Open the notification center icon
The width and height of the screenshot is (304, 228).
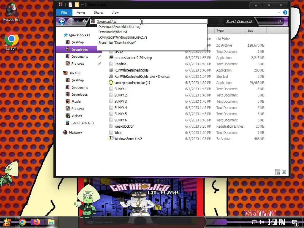[x=295, y=223]
